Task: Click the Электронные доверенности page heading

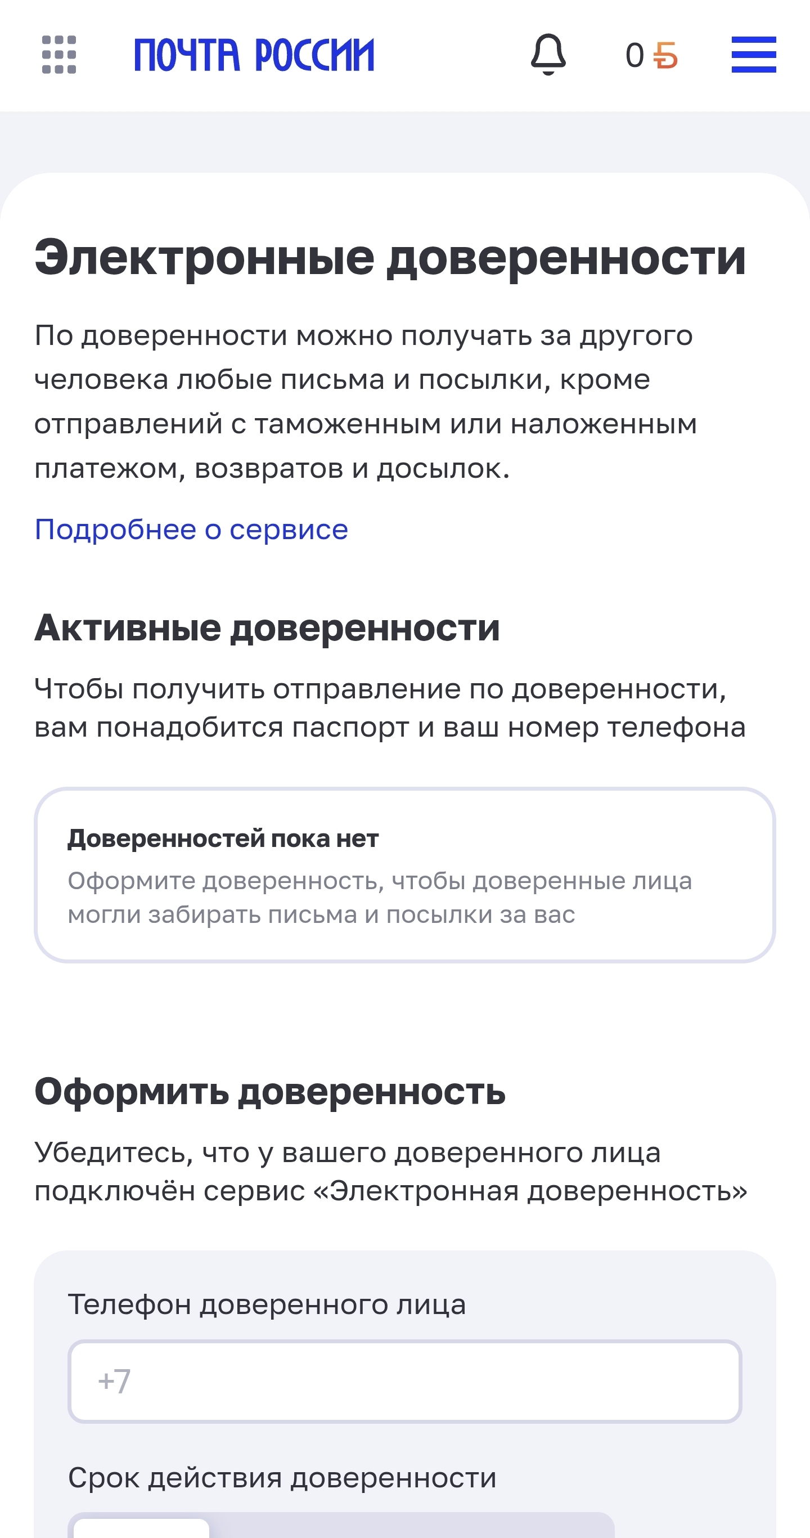Action: coord(390,258)
